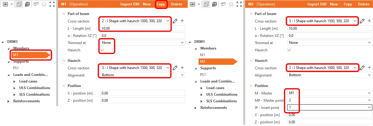Viewport: 373px width, 126px height.
Task: Add new cross-section for M1 Part of beam
Action: pos(182,21)
